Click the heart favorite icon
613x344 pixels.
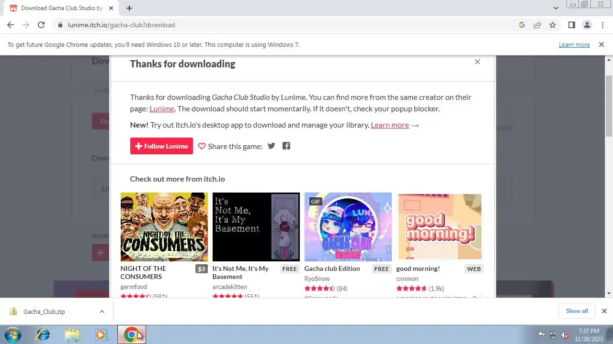pyautogui.click(x=202, y=146)
